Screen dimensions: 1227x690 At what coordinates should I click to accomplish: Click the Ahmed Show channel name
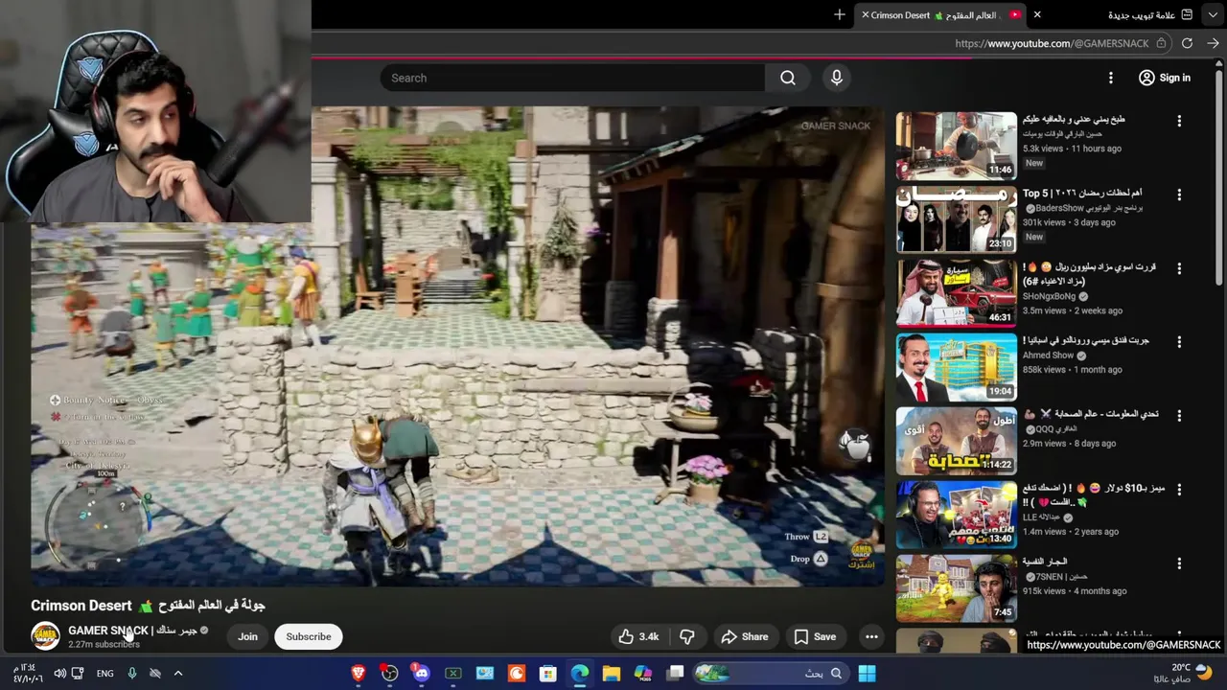(1048, 355)
